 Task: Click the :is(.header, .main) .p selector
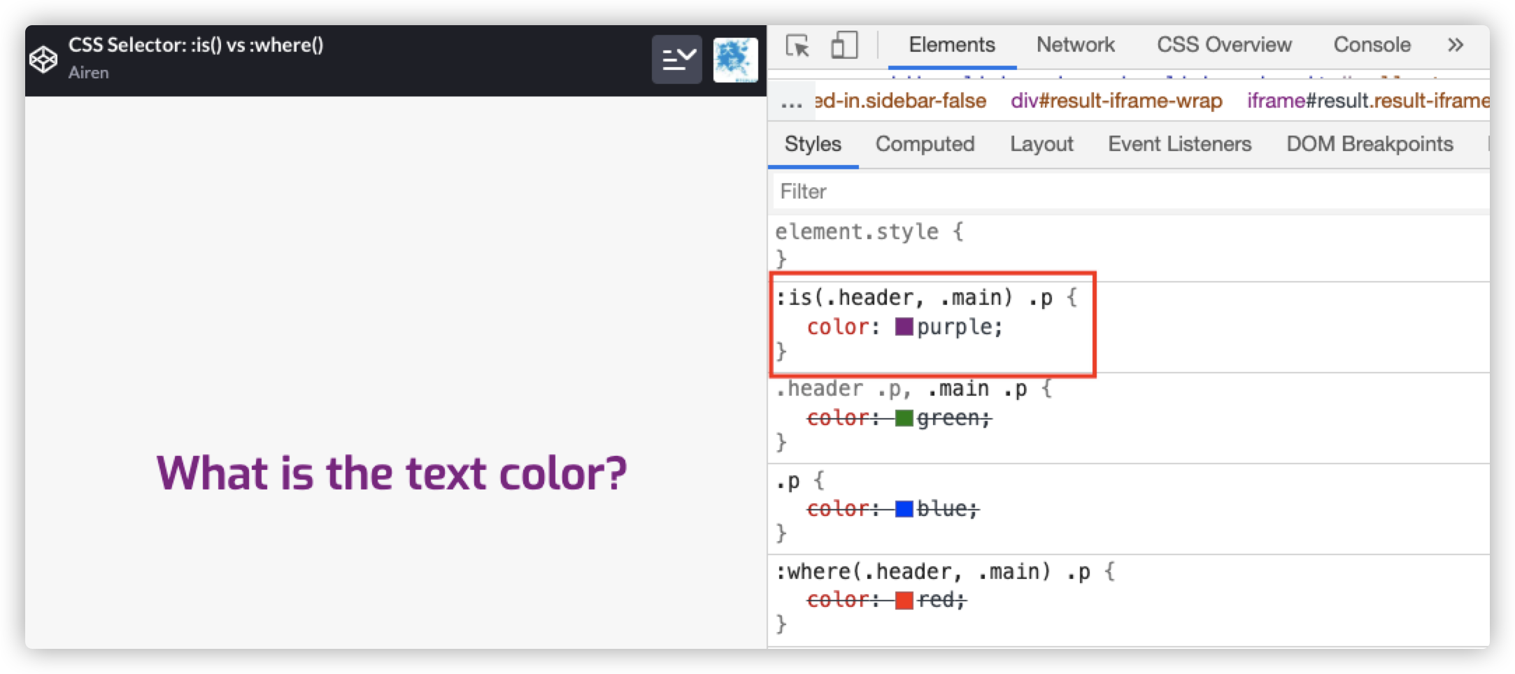(x=914, y=298)
